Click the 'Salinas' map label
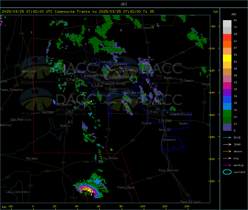The width and height of the screenshot is (248, 210). point(48,112)
